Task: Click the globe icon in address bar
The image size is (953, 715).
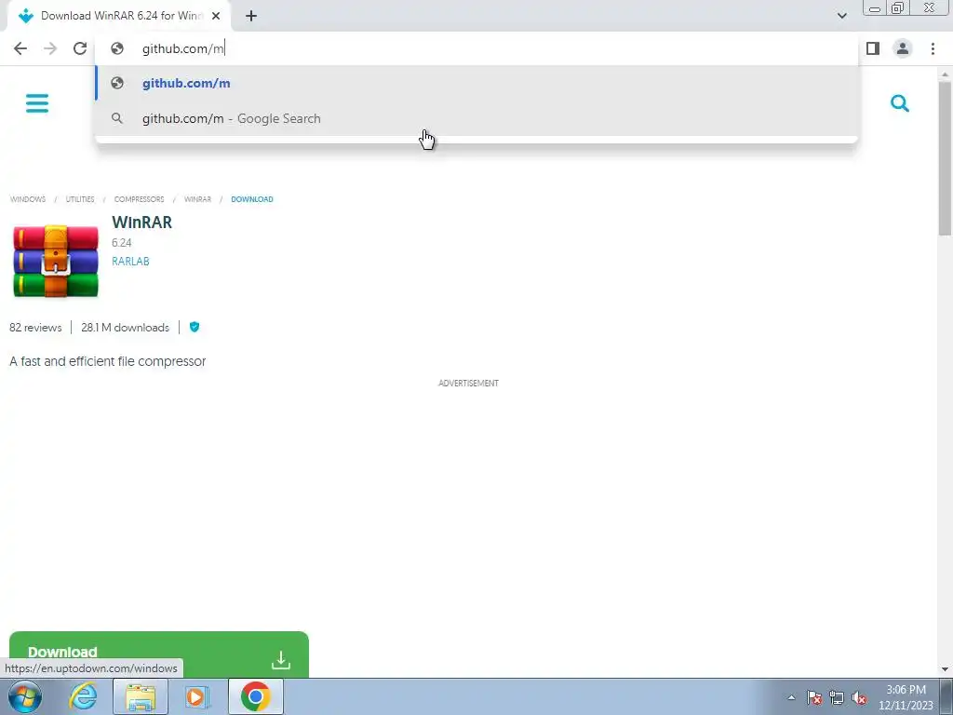Action: pyautogui.click(x=117, y=48)
